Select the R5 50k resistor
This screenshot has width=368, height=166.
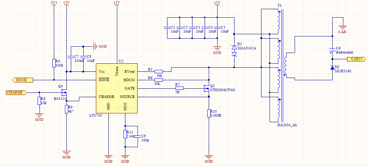click(159, 71)
